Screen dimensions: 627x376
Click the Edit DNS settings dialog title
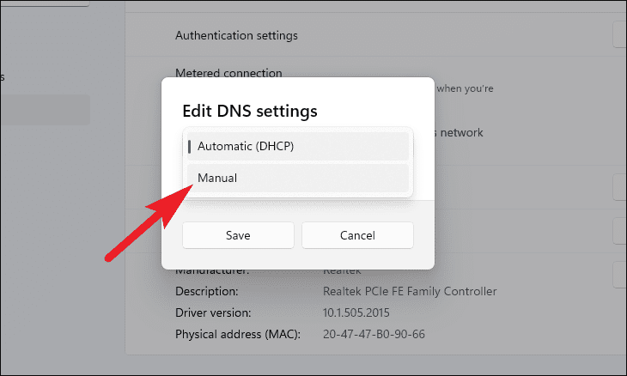250,111
